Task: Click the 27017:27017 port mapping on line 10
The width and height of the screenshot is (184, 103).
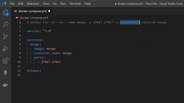Action: pos(51,62)
